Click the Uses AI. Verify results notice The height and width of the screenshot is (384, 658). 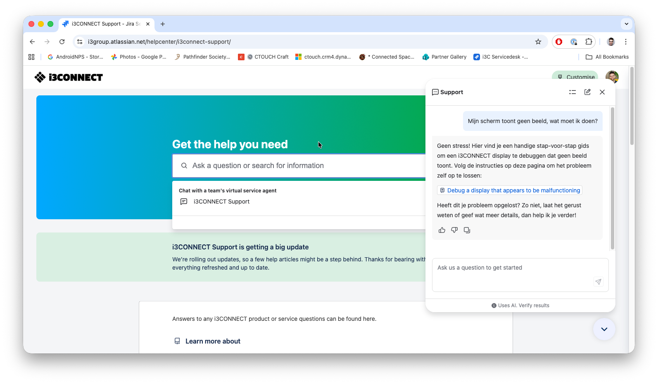pyautogui.click(x=520, y=306)
